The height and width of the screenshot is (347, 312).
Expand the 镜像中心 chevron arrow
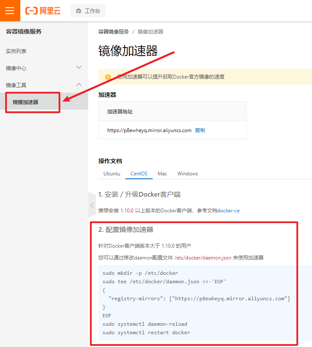pos(79,67)
